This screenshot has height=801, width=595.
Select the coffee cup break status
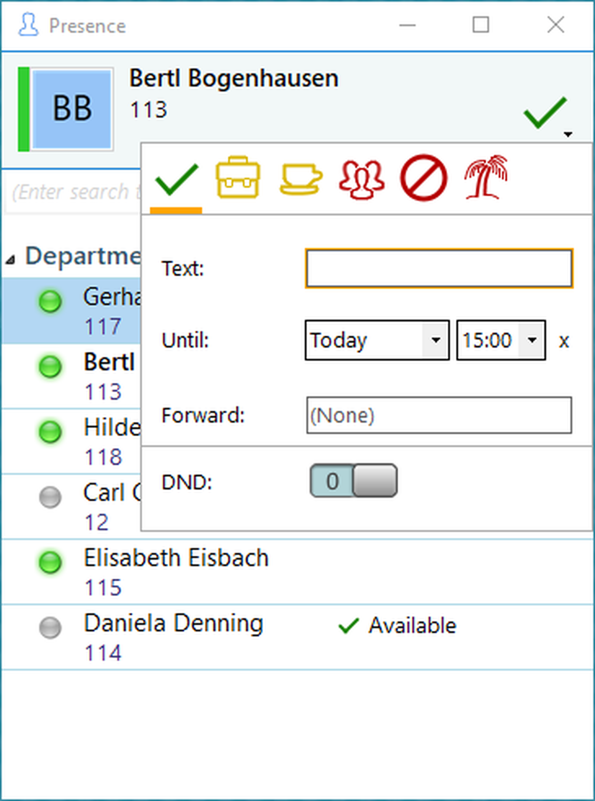click(x=300, y=179)
